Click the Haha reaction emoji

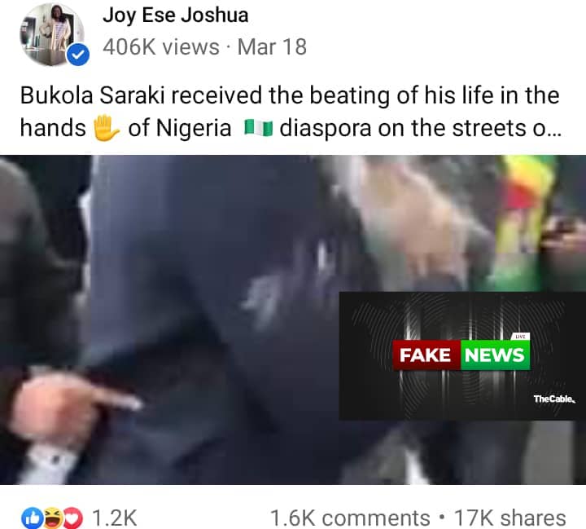click(x=52, y=518)
